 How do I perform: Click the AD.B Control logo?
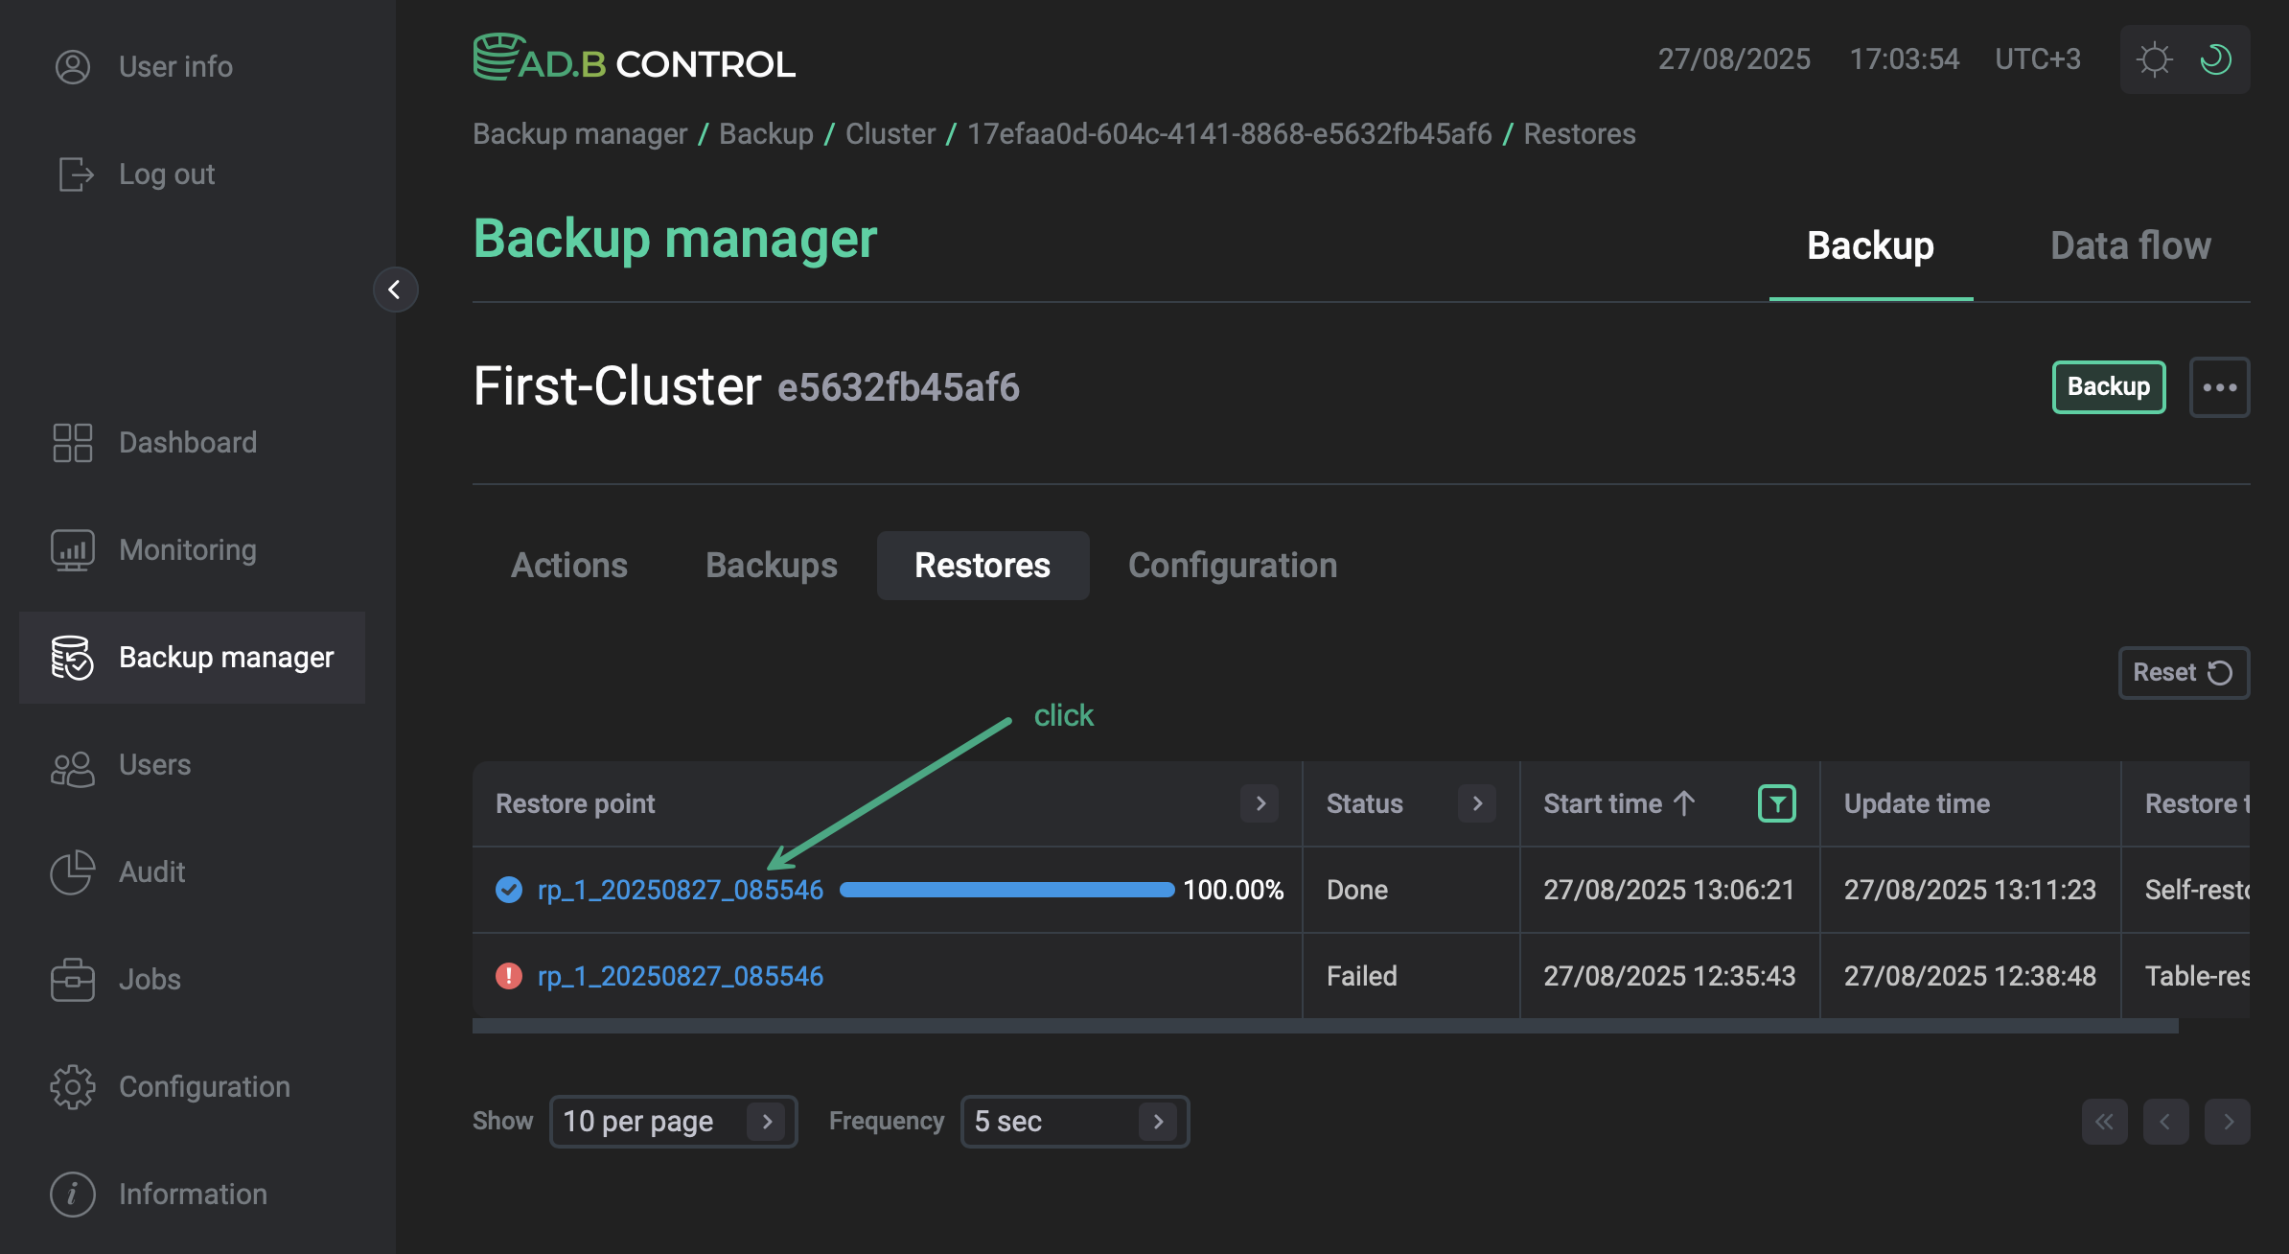pos(633,59)
